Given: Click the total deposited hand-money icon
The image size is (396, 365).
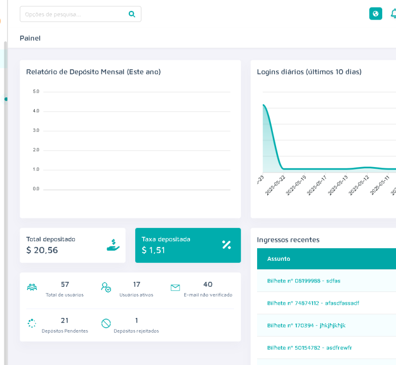Looking at the screenshot, I should (113, 245).
